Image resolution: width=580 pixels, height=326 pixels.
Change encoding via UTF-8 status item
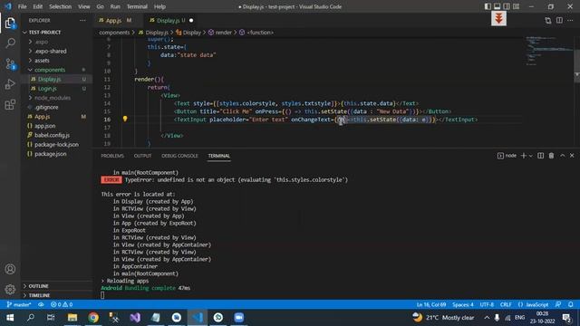[x=487, y=304]
